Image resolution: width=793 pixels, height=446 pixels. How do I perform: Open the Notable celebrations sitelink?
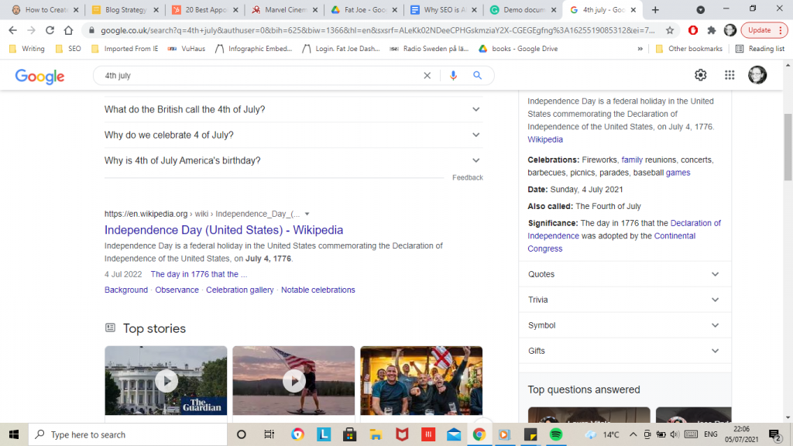318,290
